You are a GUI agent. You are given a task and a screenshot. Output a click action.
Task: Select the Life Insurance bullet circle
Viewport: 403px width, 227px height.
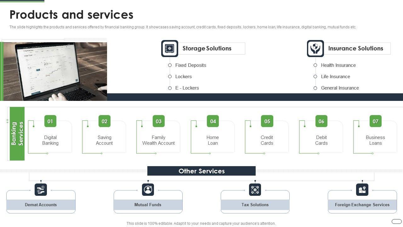[315, 77]
